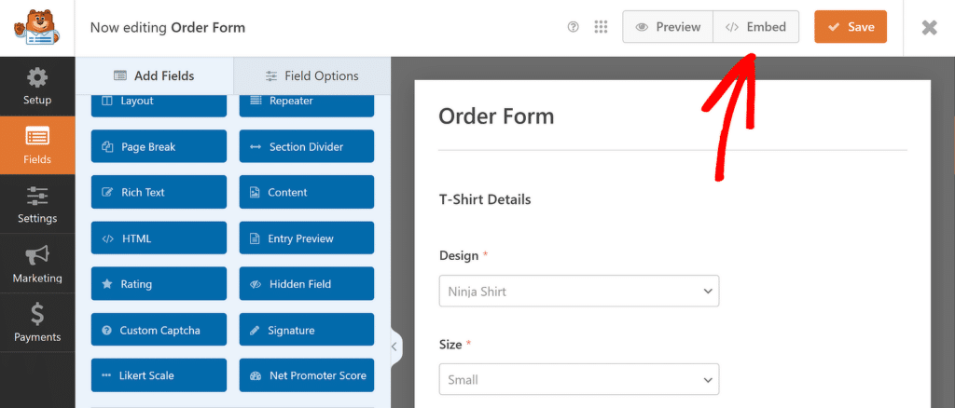Open the Size dropdown showing Small
This screenshot has height=408, width=955.
[578, 380]
